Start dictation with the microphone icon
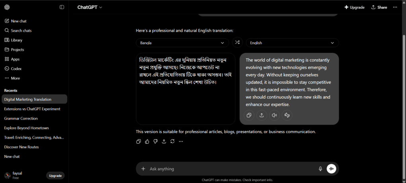406x183 pixels. coord(320,169)
